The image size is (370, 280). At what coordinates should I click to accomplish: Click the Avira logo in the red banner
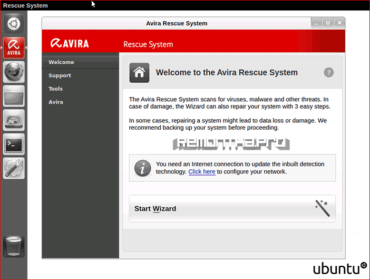coord(70,43)
